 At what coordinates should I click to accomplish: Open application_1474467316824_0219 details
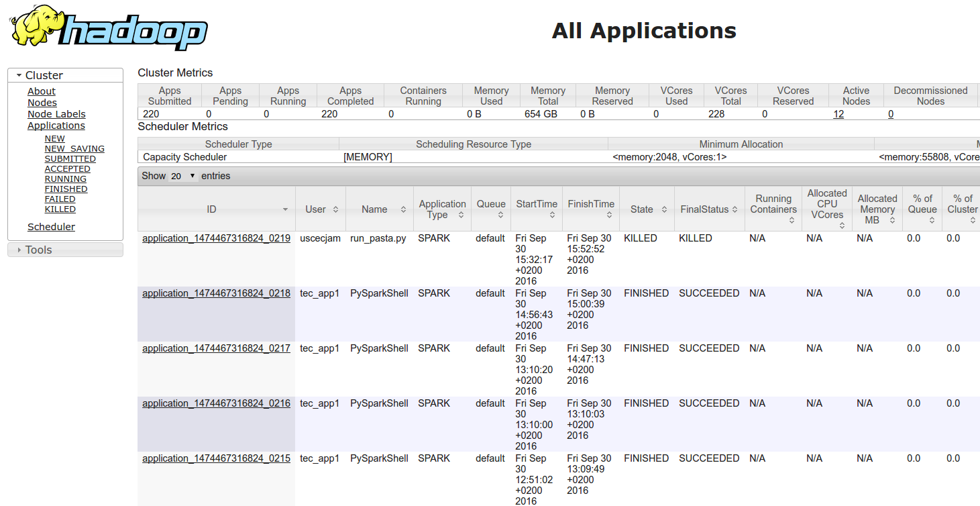tap(216, 238)
